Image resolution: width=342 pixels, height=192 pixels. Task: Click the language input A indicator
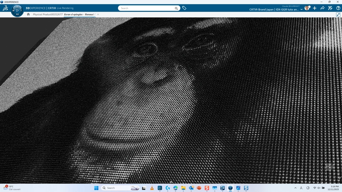pyautogui.click(x=301, y=188)
